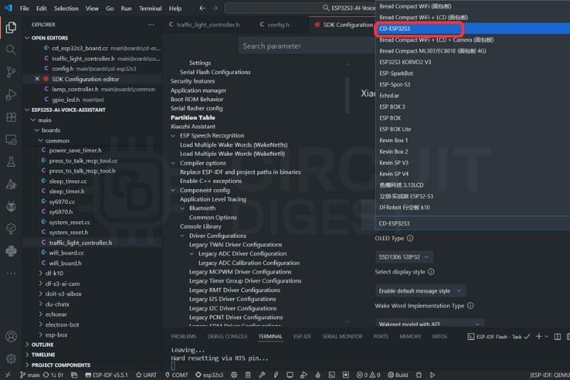
Task: Click the Build button in status bar
Action: pos(397,375)
